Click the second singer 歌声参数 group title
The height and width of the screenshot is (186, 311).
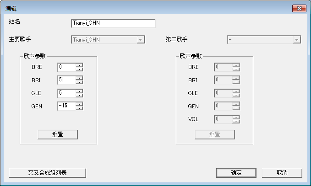pyautogui.click(x=191, y=56)
